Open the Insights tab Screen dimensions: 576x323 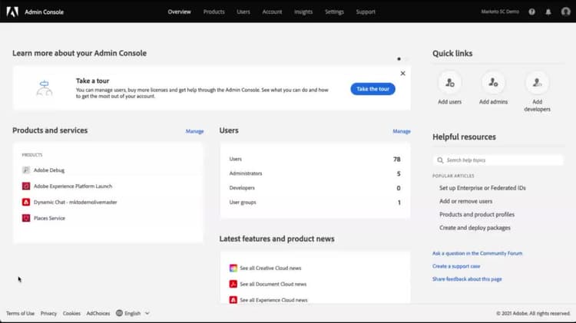point(303,12)
